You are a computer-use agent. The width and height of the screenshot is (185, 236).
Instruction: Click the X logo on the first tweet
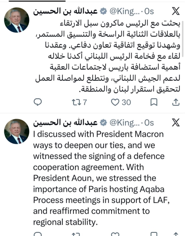point(176,11)
